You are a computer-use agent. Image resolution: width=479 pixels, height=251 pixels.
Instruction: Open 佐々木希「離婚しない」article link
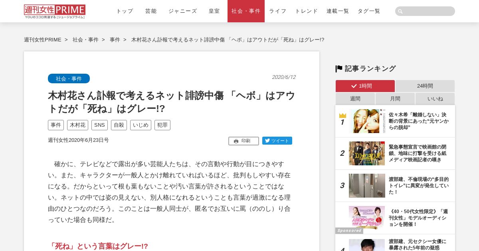[x=419, y=121]
